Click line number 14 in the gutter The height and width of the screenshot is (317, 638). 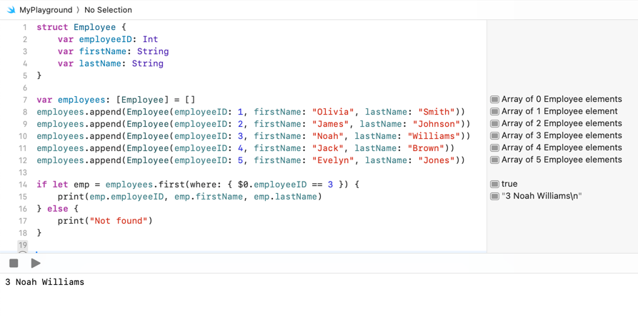(x=23, y=185)
